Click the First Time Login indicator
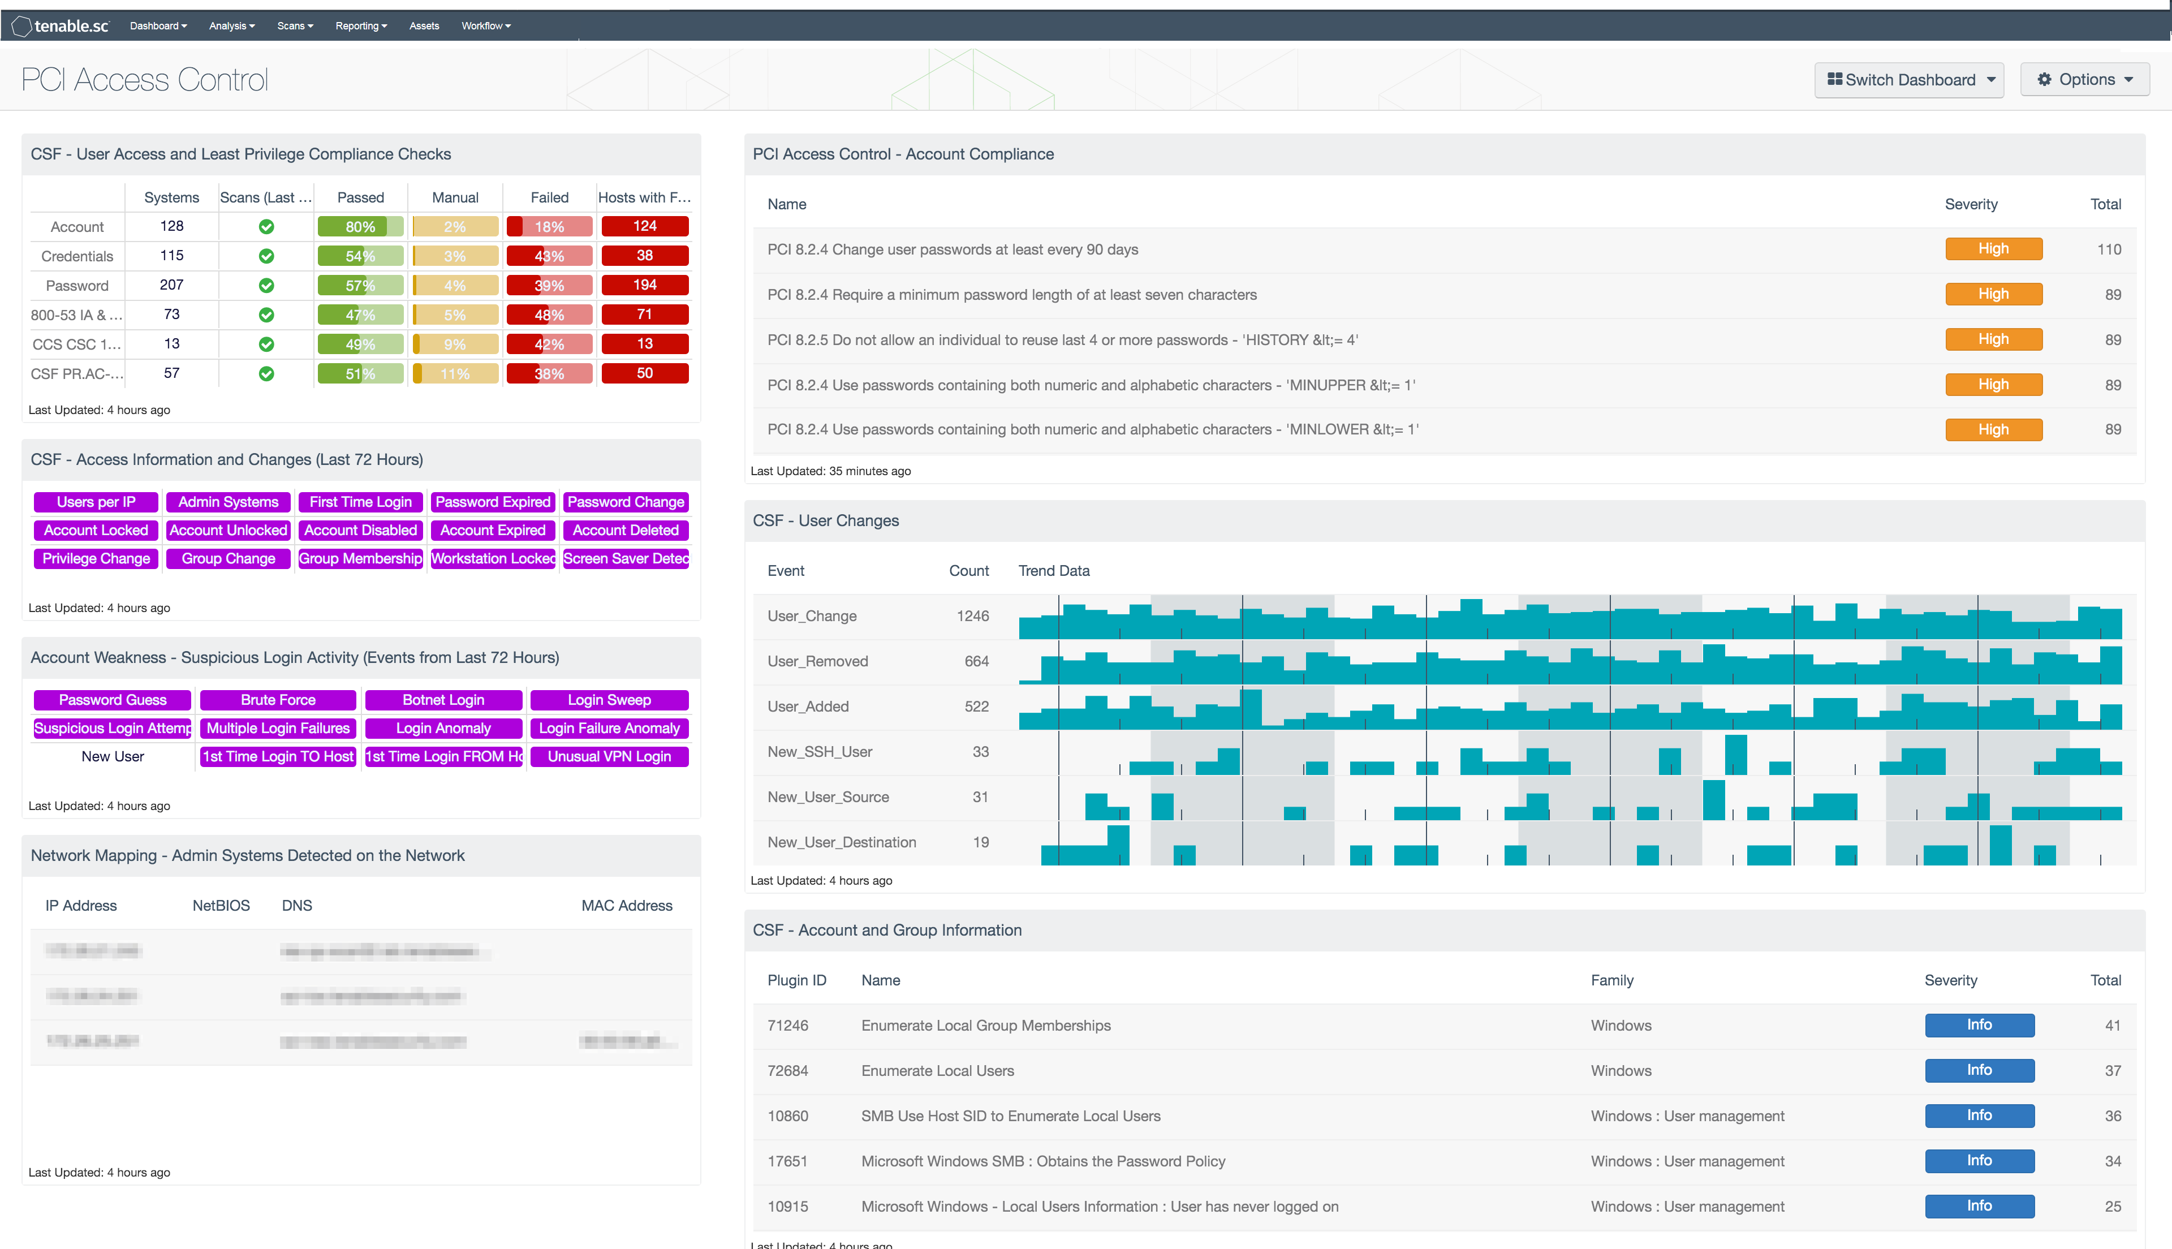Image resolution: width=2172 pixels, height=1249 pixels. click(360, 502)
